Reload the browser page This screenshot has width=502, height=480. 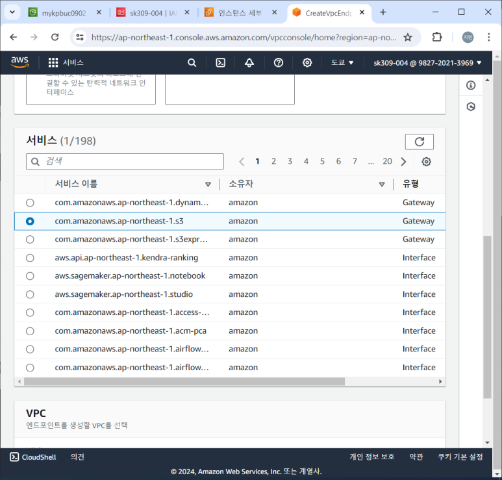pyautogui.click(x=55, y=38)
